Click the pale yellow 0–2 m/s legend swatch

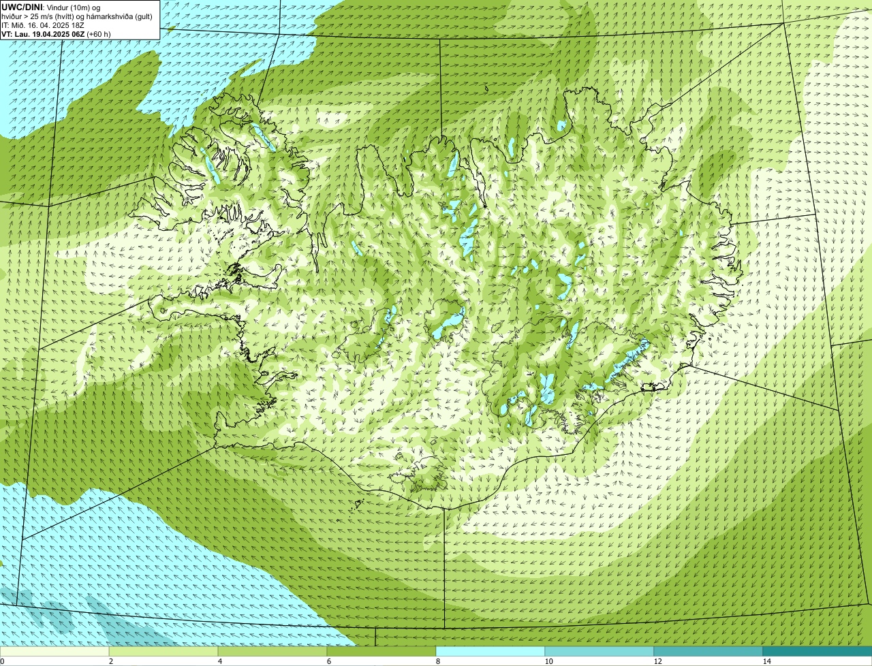pos(54,651)
